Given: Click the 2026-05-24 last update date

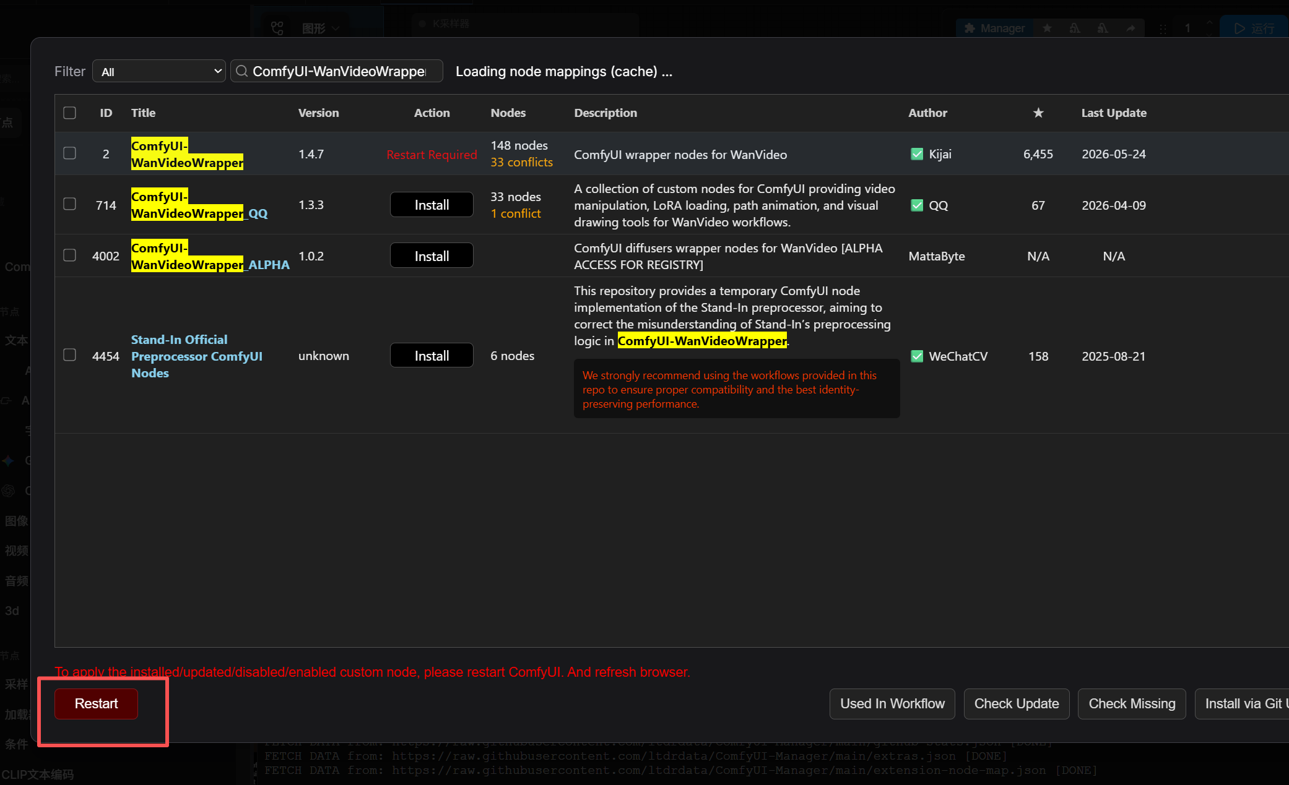Looking at the screenshot, I should pos(1114,154).
